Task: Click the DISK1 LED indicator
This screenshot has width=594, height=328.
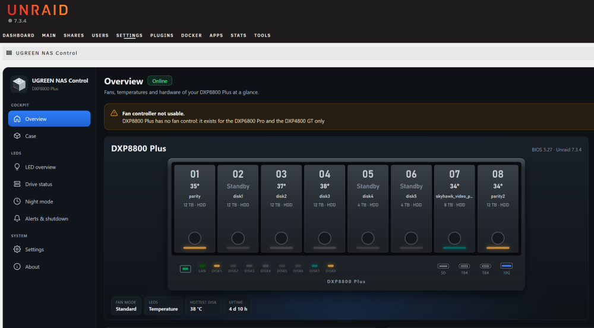Action: coord(217,266)
